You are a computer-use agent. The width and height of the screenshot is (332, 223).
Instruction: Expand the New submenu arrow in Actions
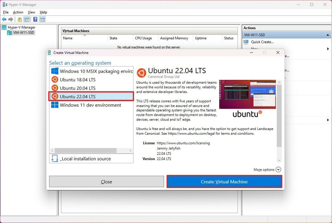point(328,49)
